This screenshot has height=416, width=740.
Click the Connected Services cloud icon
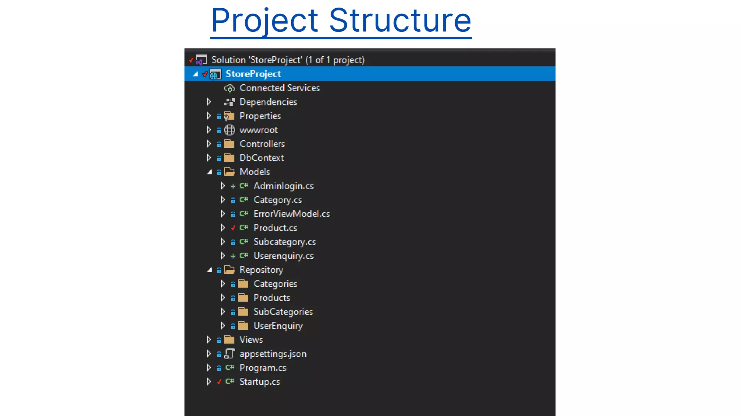(229, 88)
